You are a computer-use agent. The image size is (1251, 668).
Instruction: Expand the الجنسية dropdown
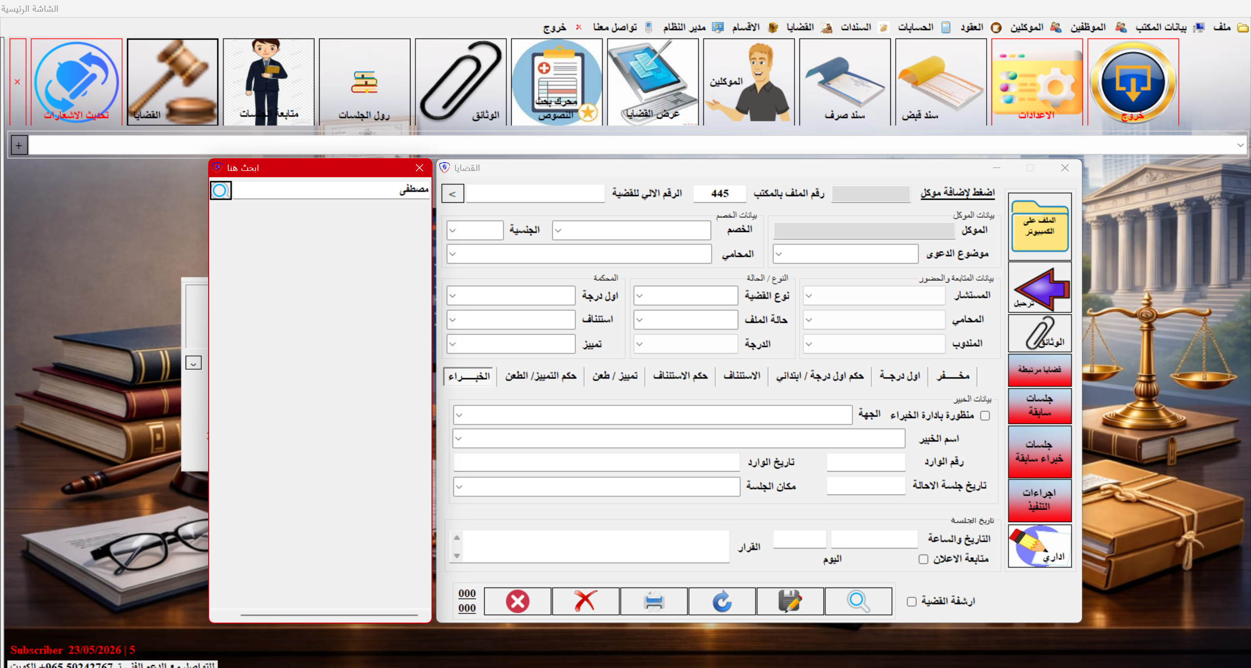tap(453, 230)
